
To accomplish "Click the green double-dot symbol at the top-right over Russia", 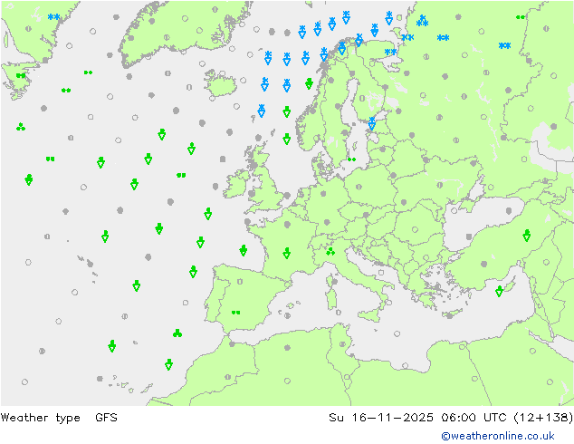I will (521, 17).
